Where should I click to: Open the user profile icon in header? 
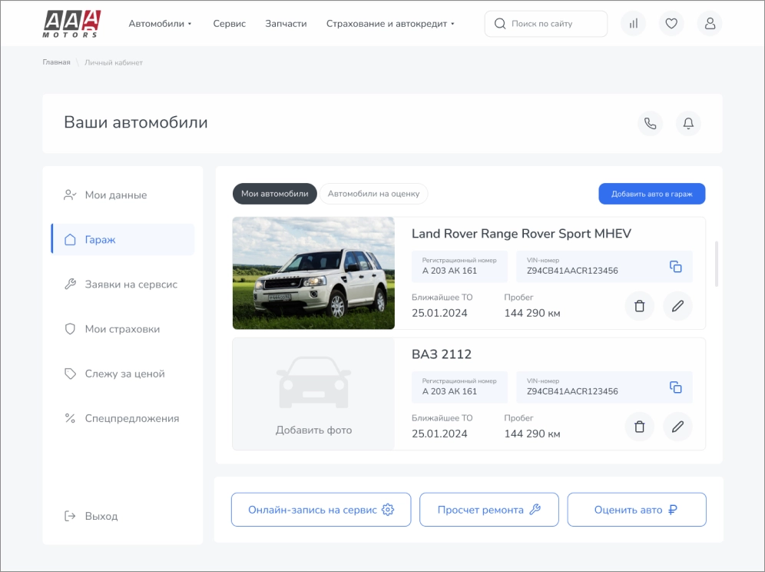click(710, 23)
